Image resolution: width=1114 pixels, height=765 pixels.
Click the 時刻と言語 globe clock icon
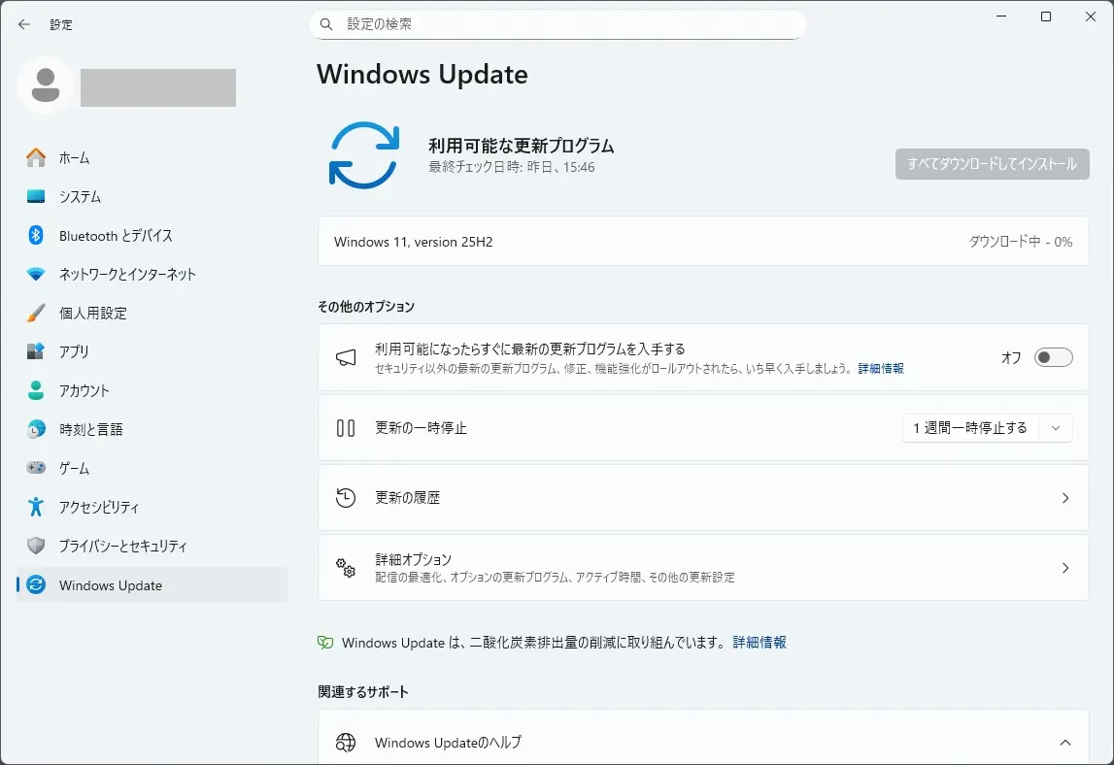pos(36,429)
